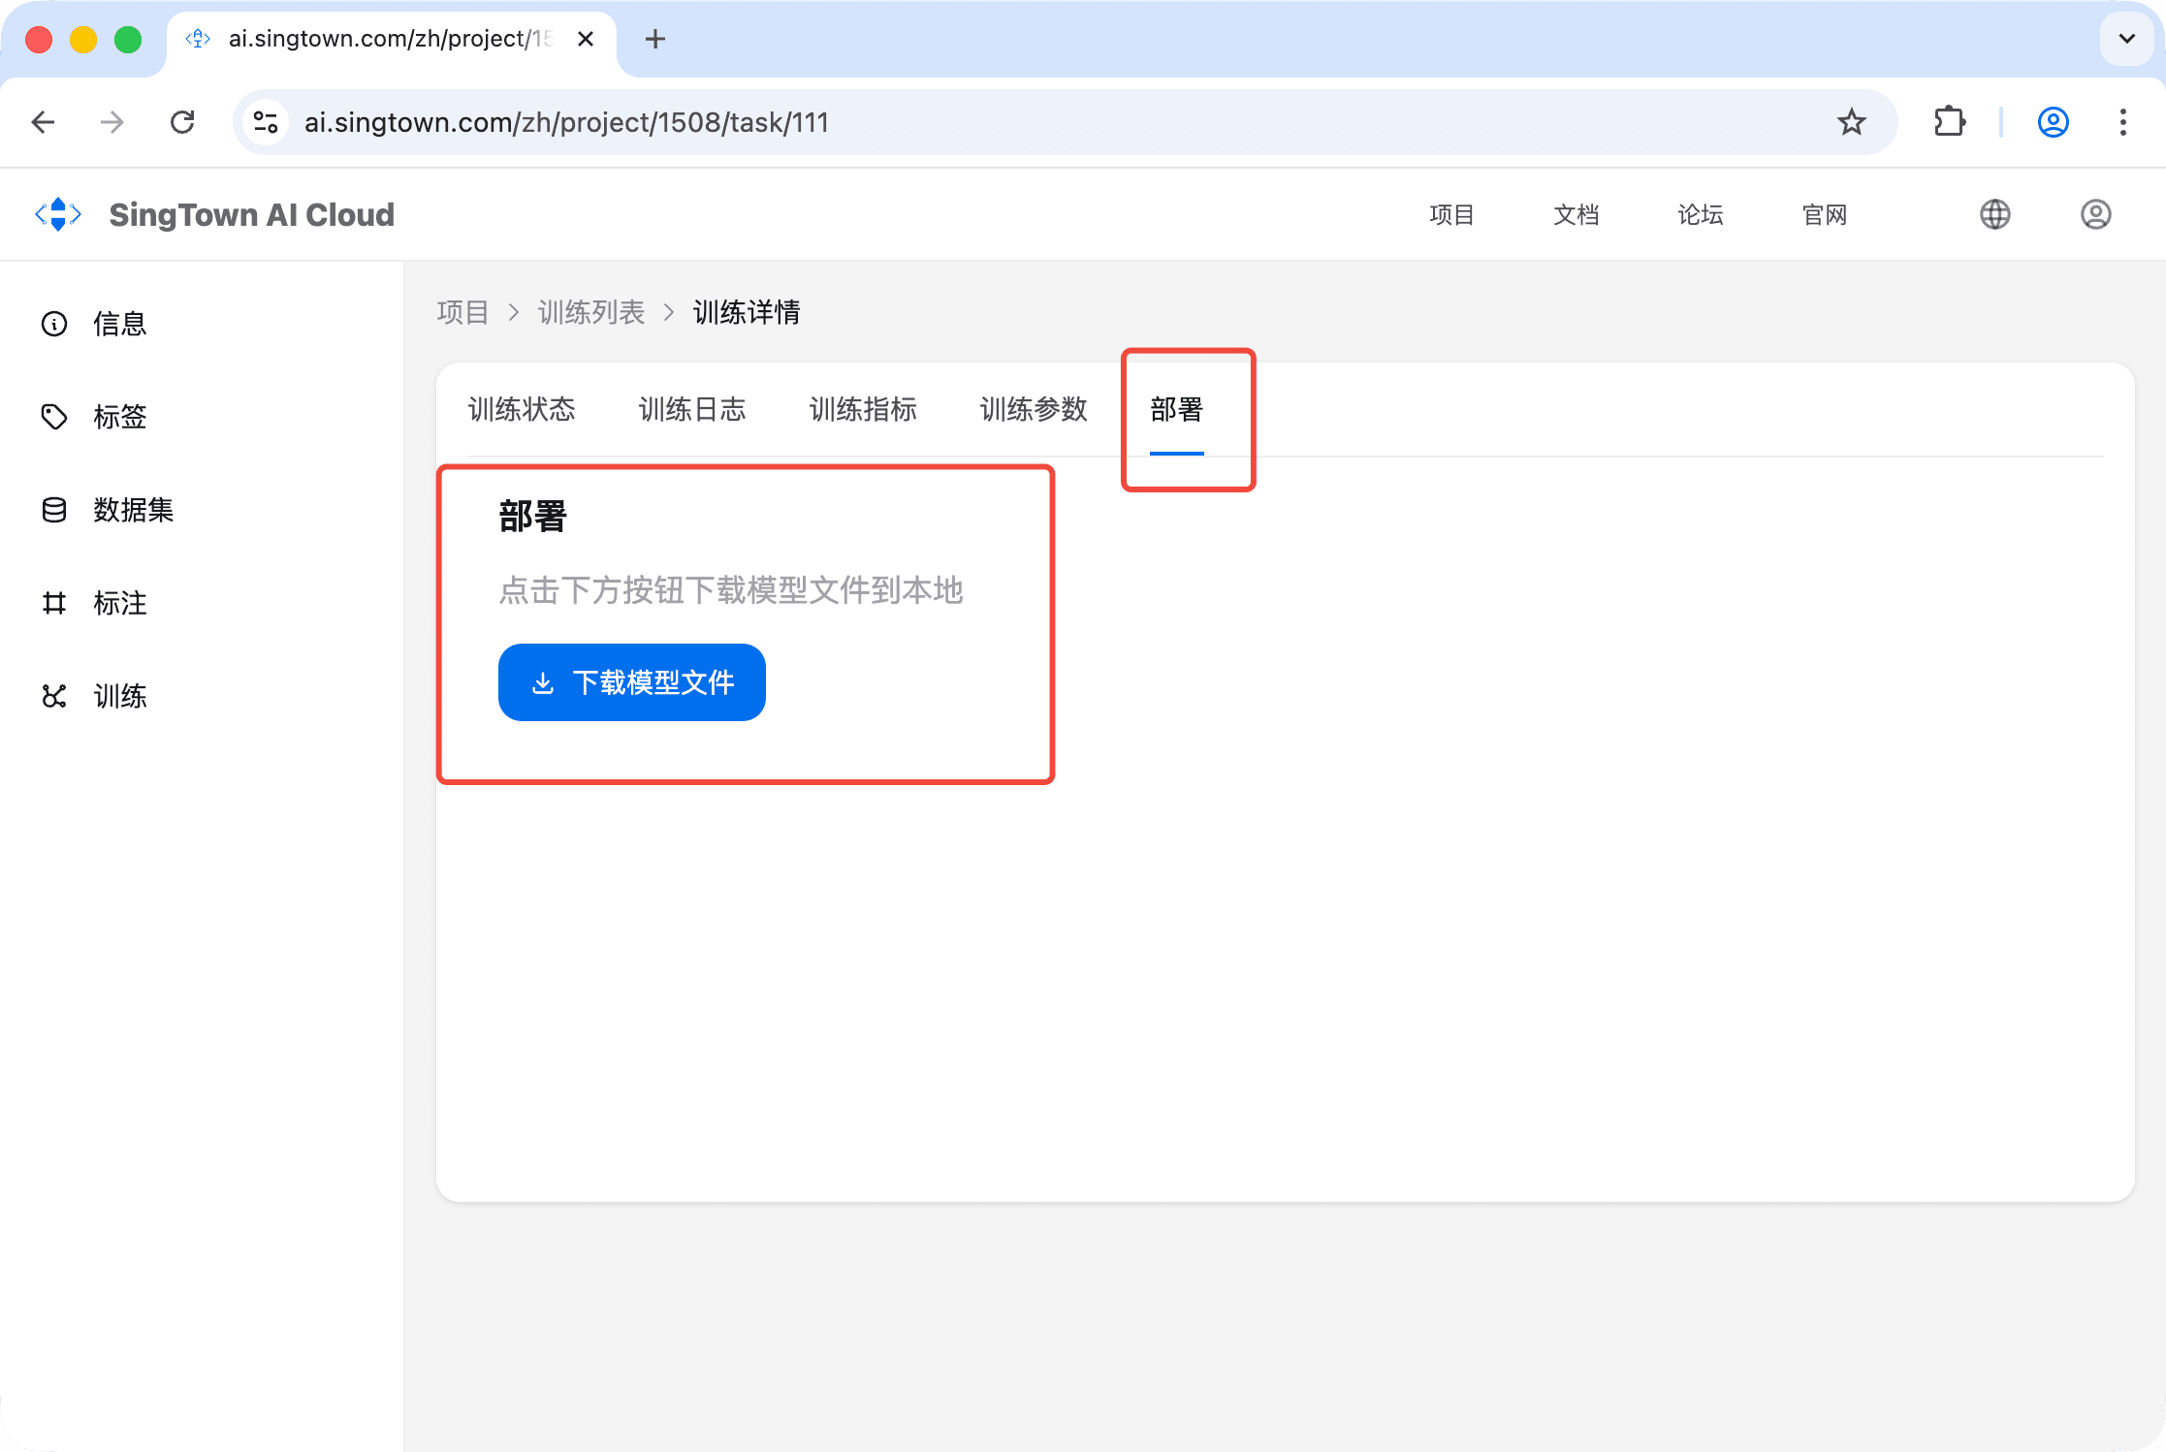This screenshot has width=2166, height=1452.
Task: Open the browser extensions puzzle icon
Action: tap(1949, 122)
